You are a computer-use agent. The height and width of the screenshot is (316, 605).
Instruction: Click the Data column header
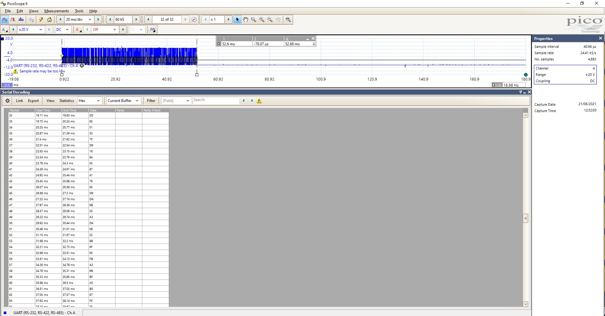pyautogui.click(x=102, y=110)
